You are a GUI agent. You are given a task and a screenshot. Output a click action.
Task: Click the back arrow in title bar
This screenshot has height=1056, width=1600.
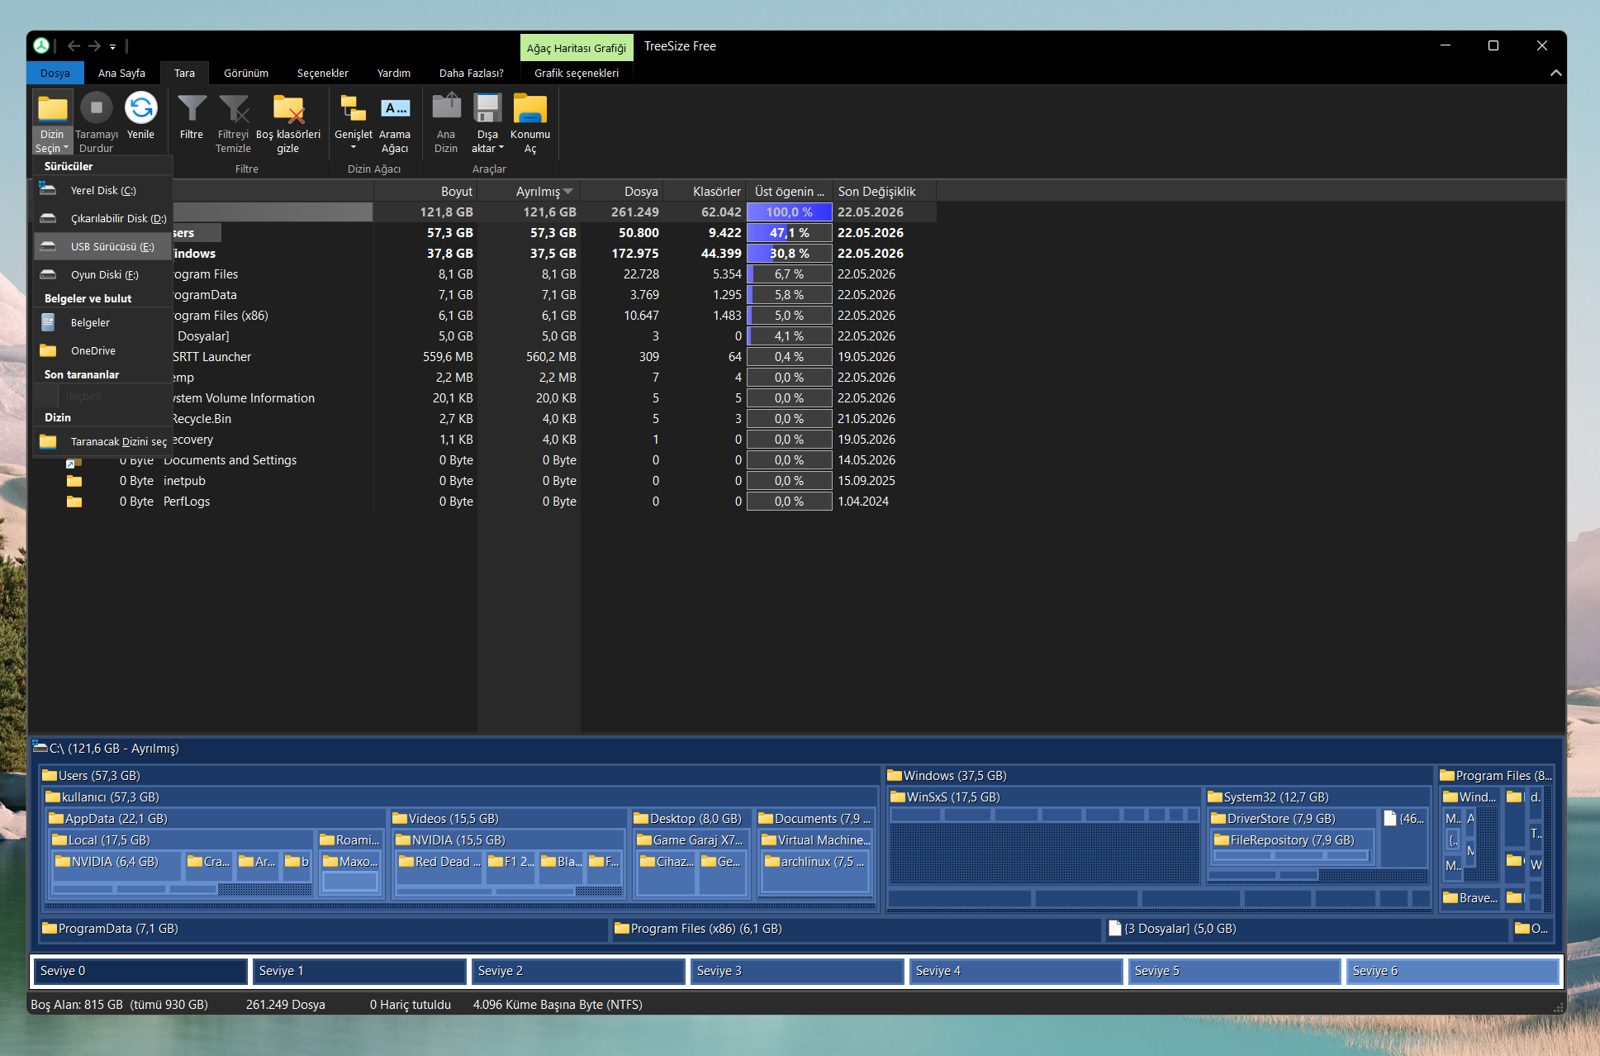click(x=74, y=46)
